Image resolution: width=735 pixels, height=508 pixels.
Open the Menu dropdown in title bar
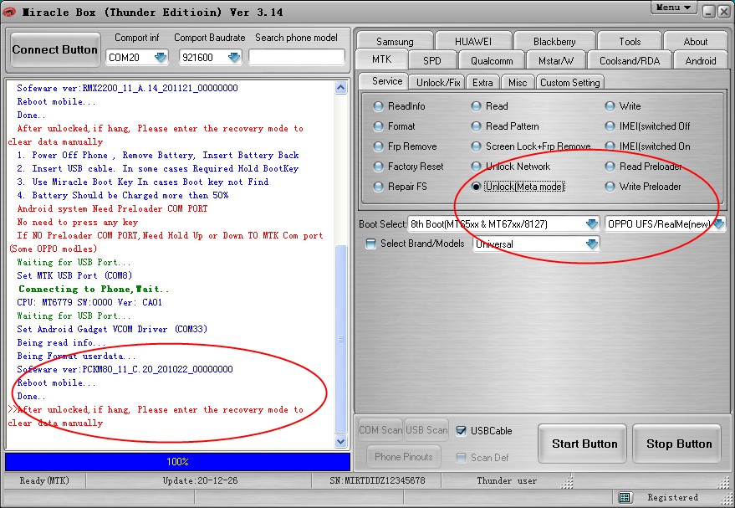674,8
